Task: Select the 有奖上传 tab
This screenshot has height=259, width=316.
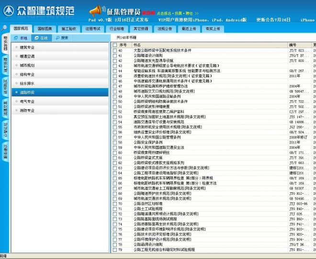Action: point(213,29)
